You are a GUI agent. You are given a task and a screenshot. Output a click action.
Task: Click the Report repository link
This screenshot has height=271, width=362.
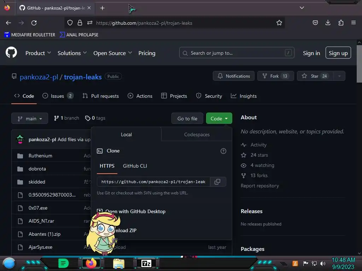[260, 186]
